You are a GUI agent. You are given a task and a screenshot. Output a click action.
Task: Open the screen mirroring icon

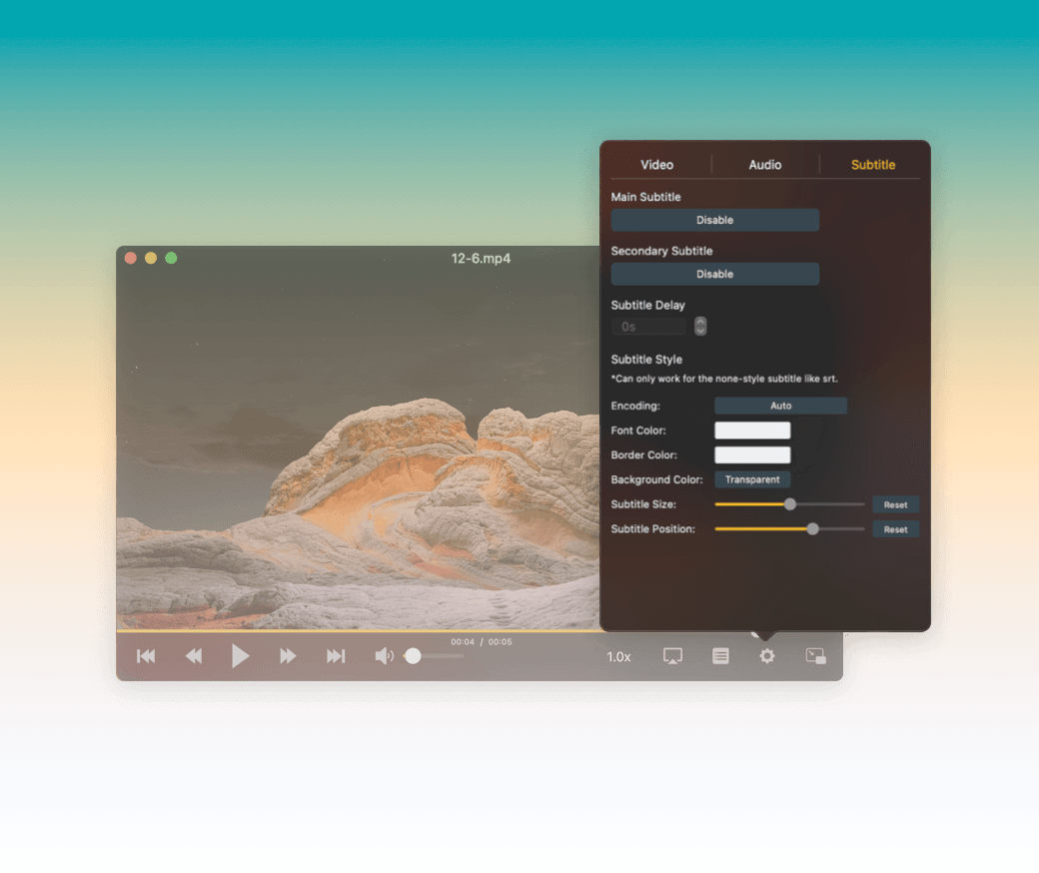(671, 655)
